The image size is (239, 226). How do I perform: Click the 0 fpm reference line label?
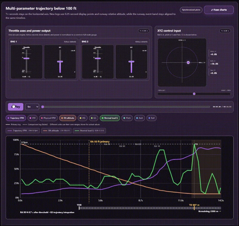(x=24, y=142)
